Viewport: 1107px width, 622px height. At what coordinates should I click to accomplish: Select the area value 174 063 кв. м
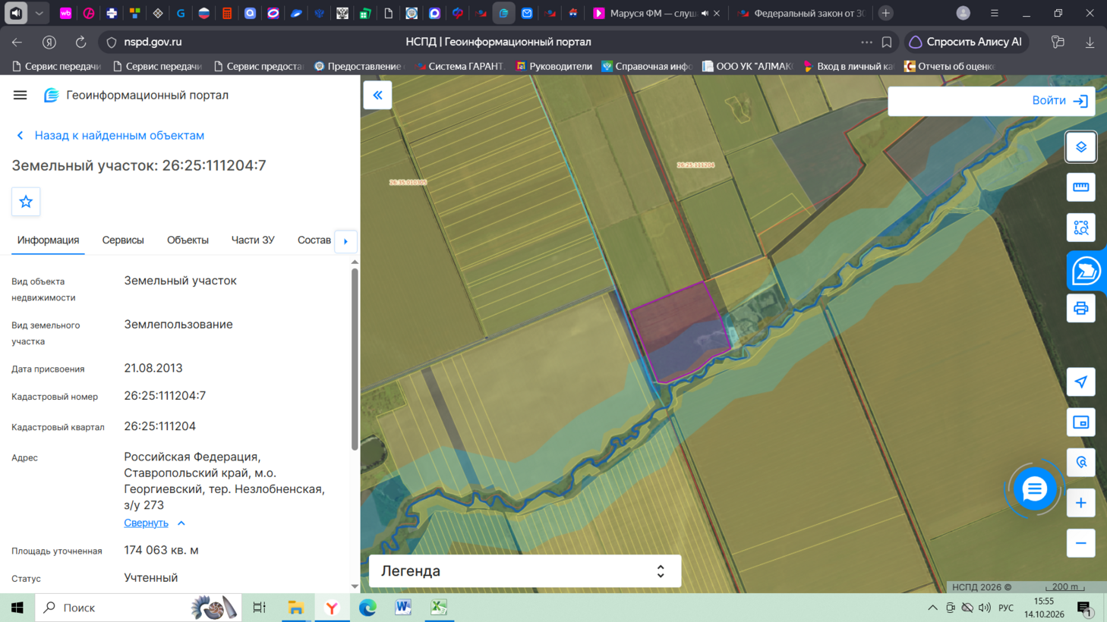point(161,550)
